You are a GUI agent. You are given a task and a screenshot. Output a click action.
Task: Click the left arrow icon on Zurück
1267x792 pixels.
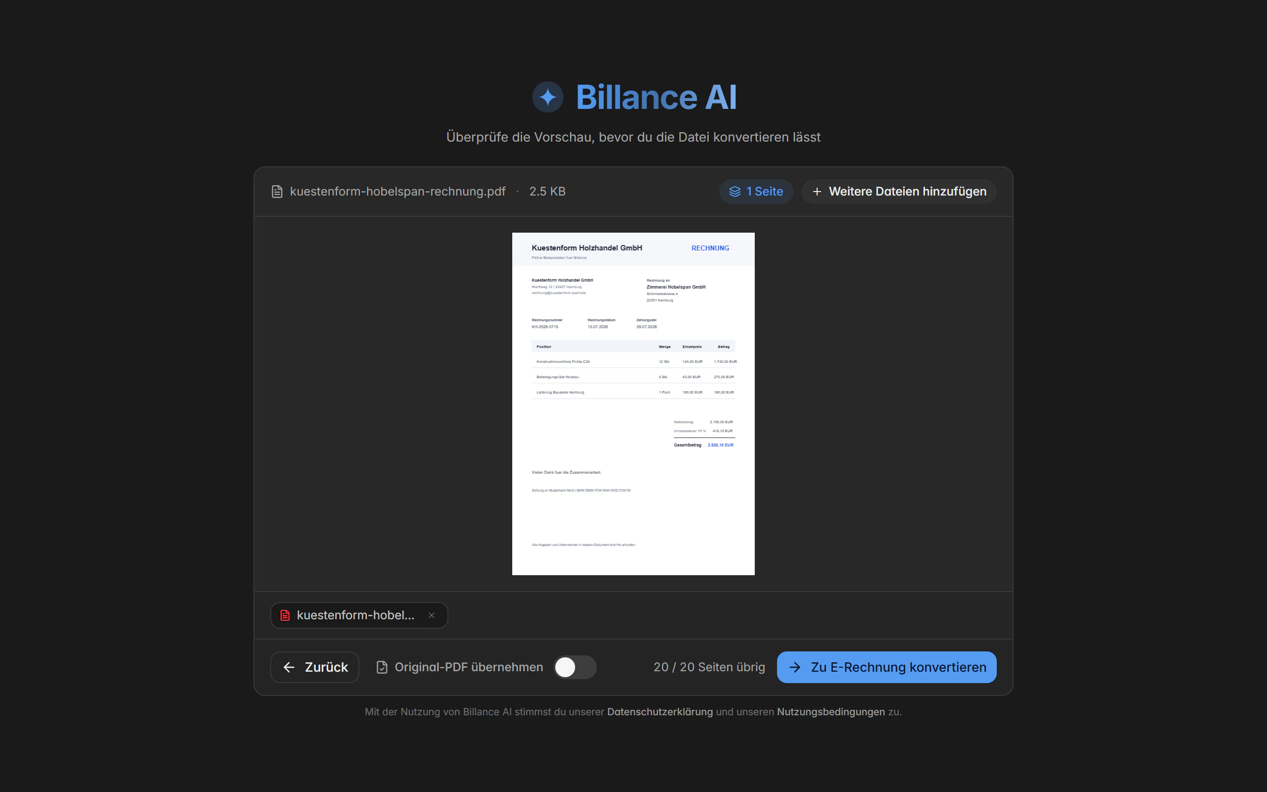click(289, 667)
